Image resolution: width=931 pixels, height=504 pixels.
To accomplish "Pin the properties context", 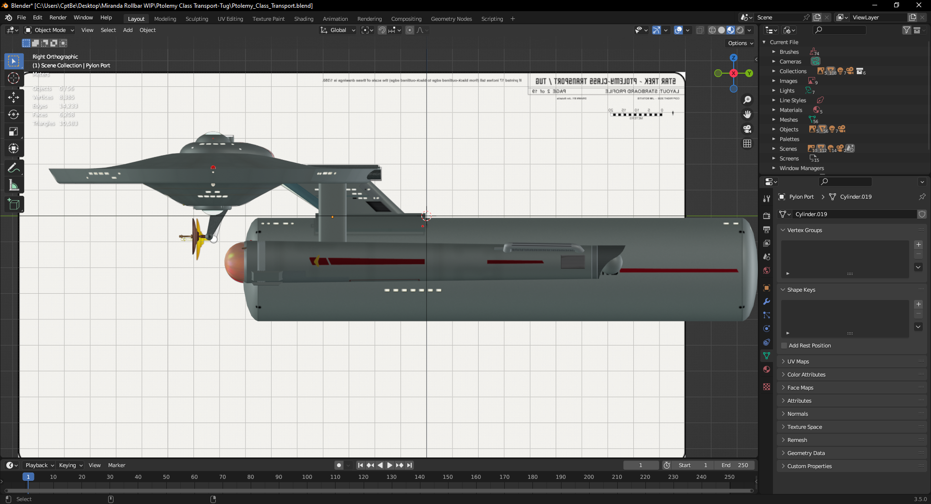I will [x=922, y=197].
